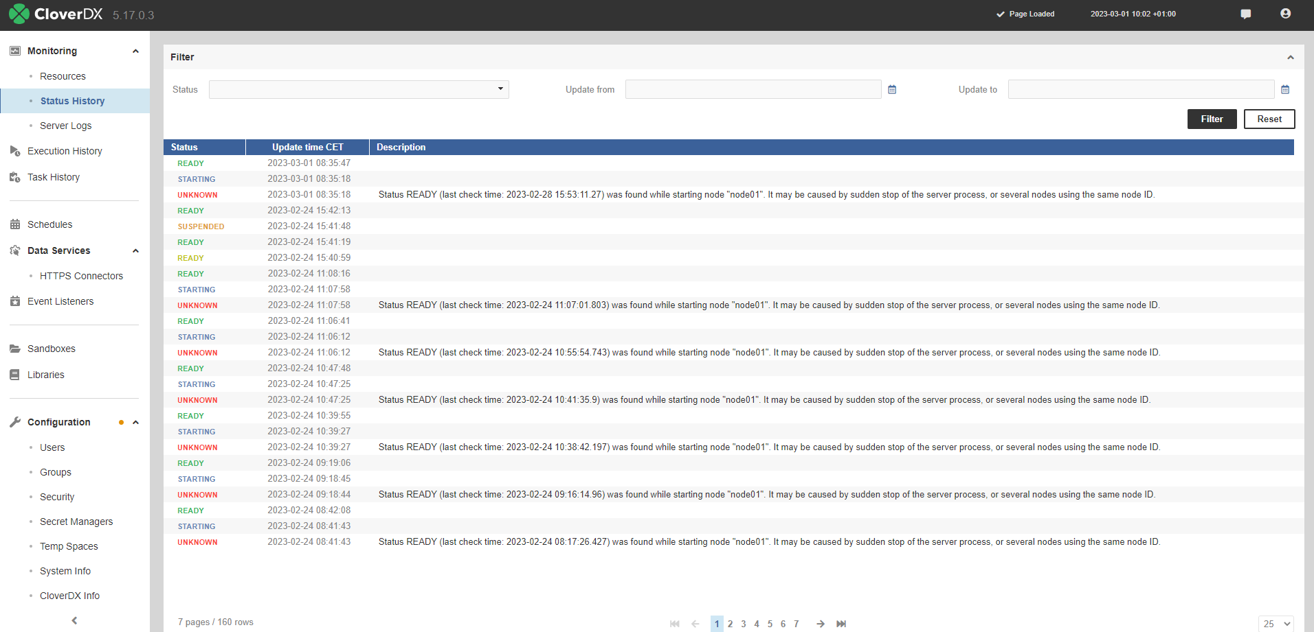This screenshot has width=1314, height=632.
Task: Click the CloverDX logo icon
Action: (x=19, y=14)
